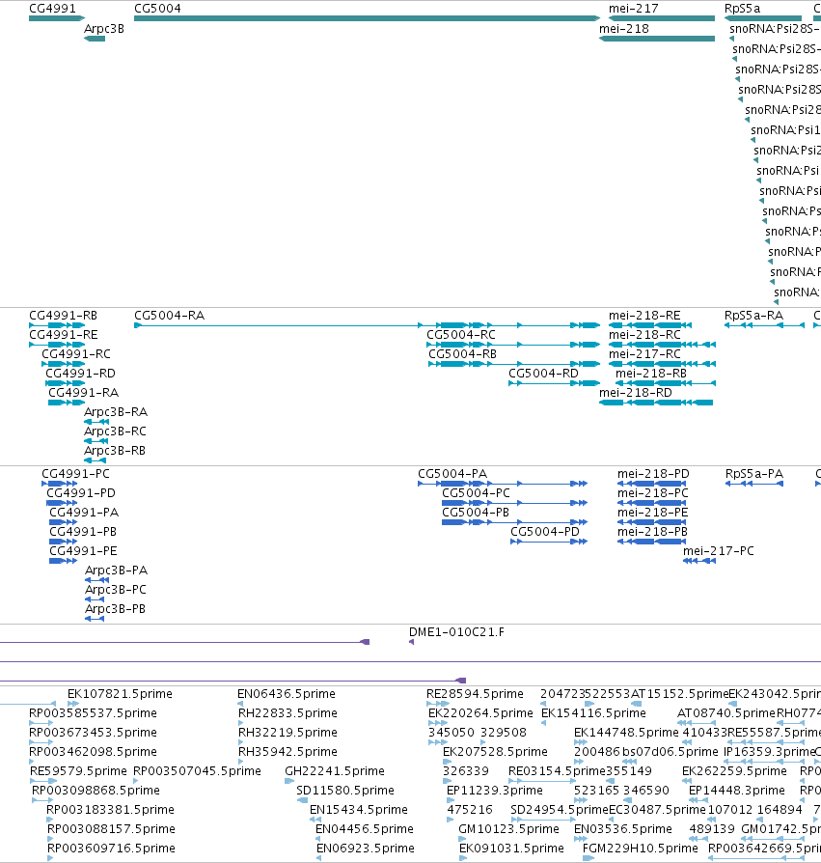The image size is (821, 863).
Task: Select transcript mei-218-RC
Action: pyautogui.click(x=644, y=335)
